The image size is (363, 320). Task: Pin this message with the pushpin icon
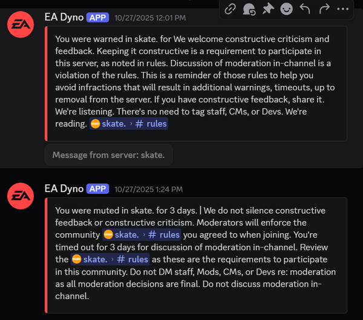[267, 9]
